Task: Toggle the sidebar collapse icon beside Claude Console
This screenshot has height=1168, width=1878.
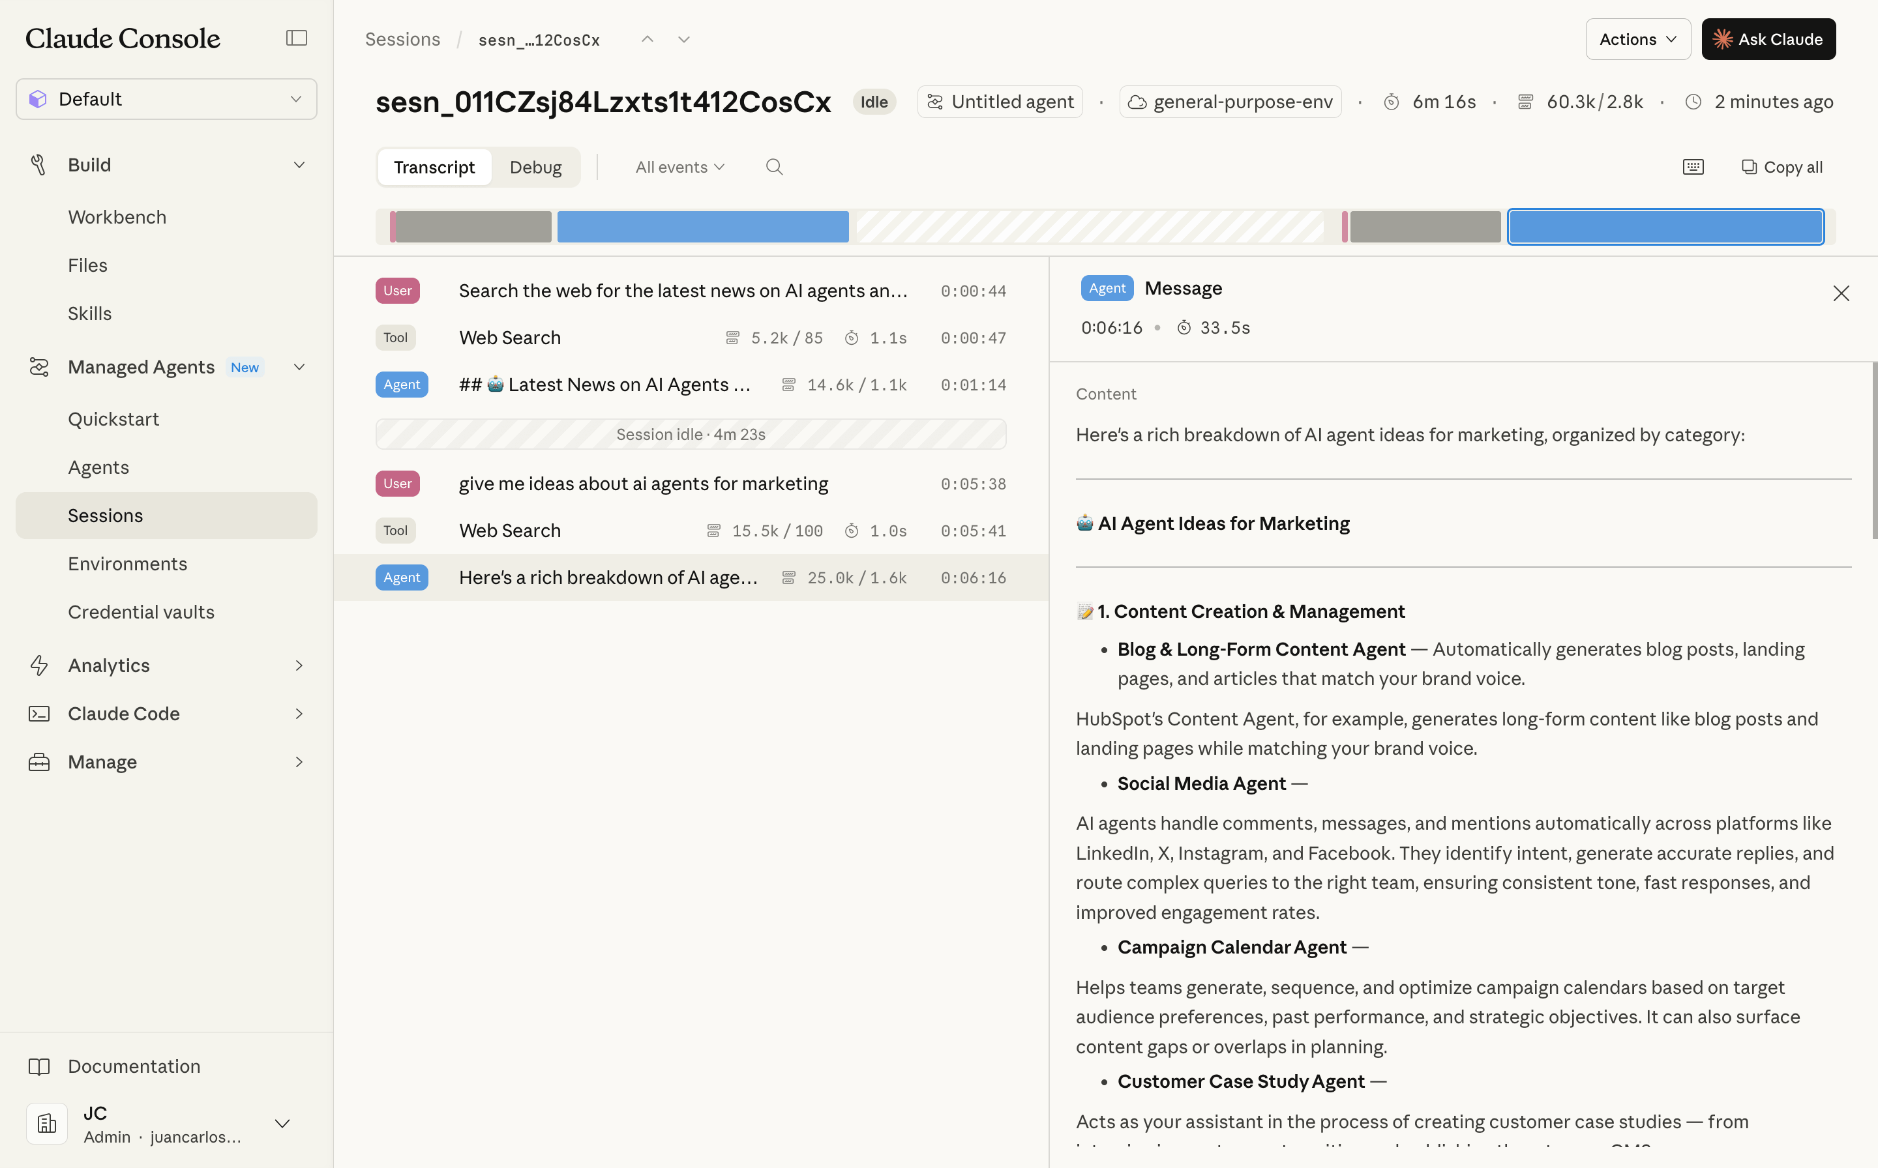Action: click(x=297, y=37)
